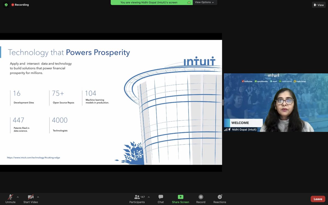Expand video settings arrow beside Start Video
The image size is (328, 205).
pos(38,197)
